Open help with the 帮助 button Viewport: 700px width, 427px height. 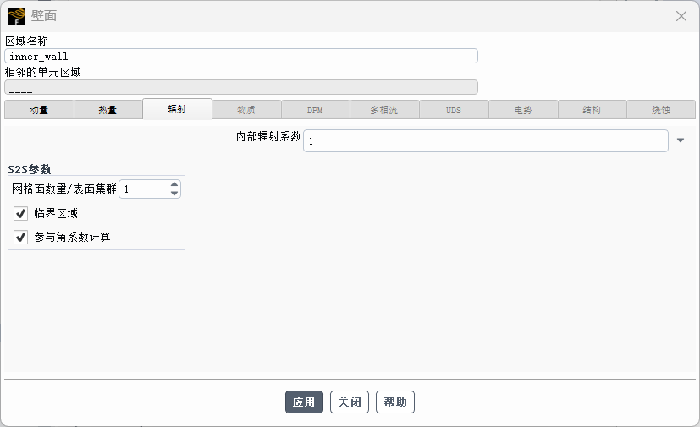(x=395, y=402)
